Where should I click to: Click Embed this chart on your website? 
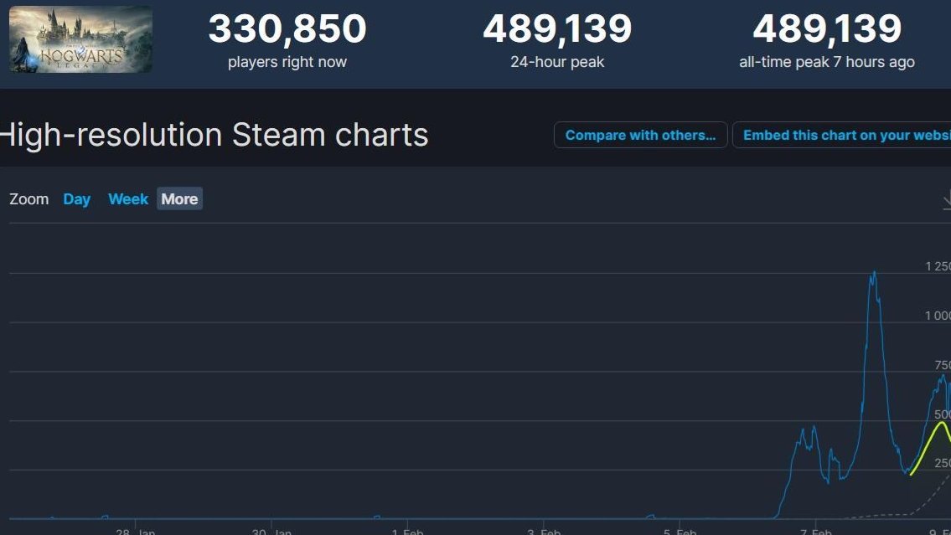(x=842, y=135)
